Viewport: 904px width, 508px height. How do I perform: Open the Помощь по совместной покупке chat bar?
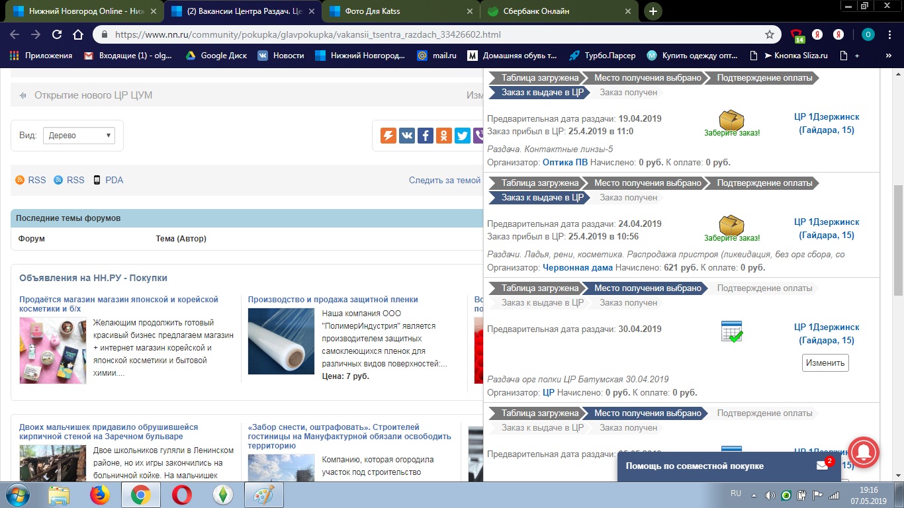729,466
